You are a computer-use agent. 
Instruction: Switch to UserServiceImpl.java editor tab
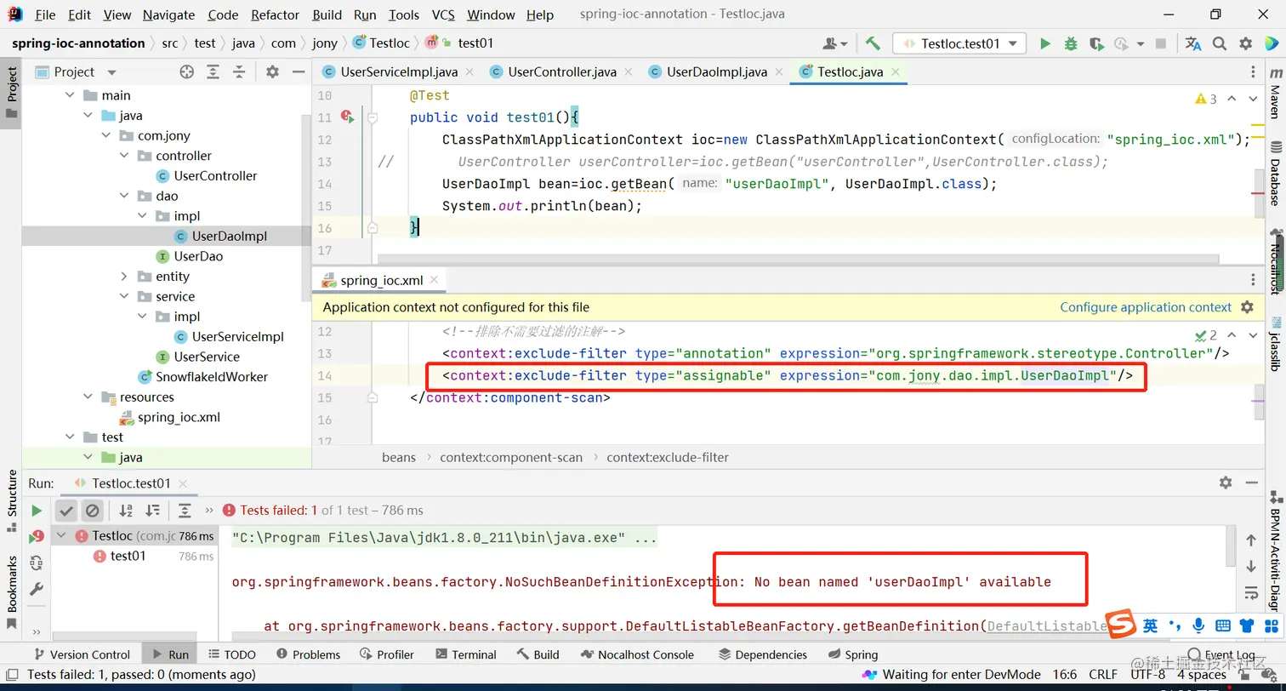click(x=399, y=72)
